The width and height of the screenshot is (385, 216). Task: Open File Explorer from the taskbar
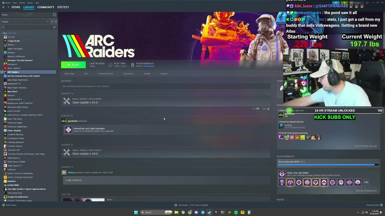pos(176,212)
